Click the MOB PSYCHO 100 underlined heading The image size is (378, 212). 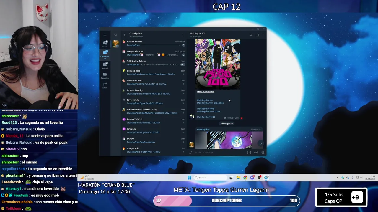206,92
